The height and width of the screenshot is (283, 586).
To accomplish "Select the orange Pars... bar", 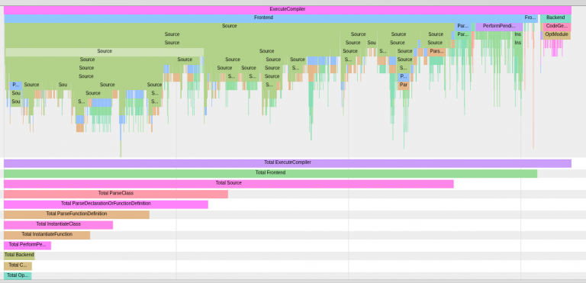I will coord(437,52).
